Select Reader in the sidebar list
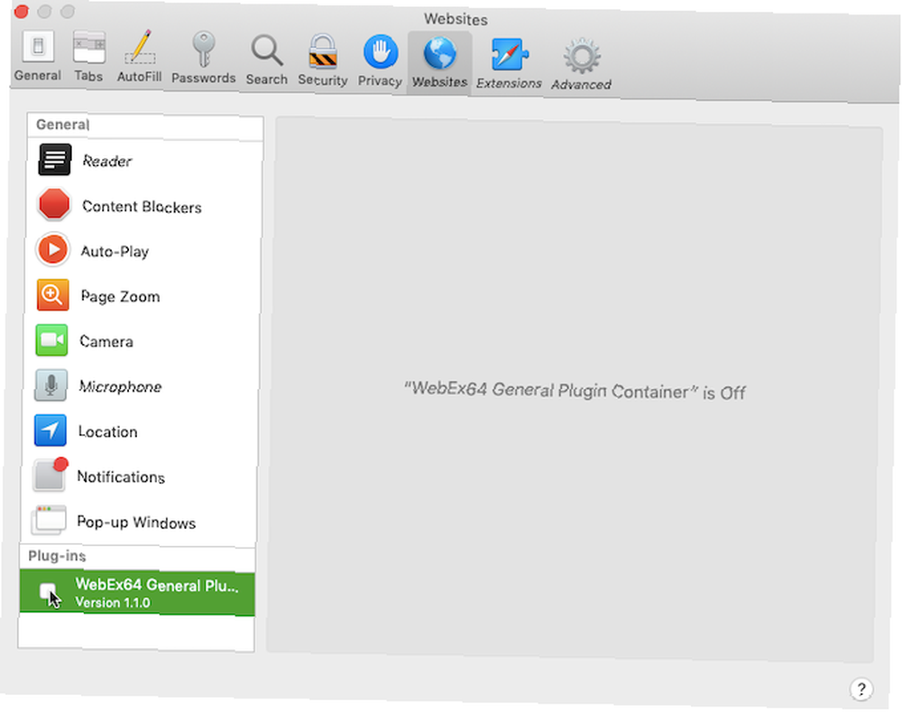This screenshot has height=712, width=902. [x=143, y=161]
